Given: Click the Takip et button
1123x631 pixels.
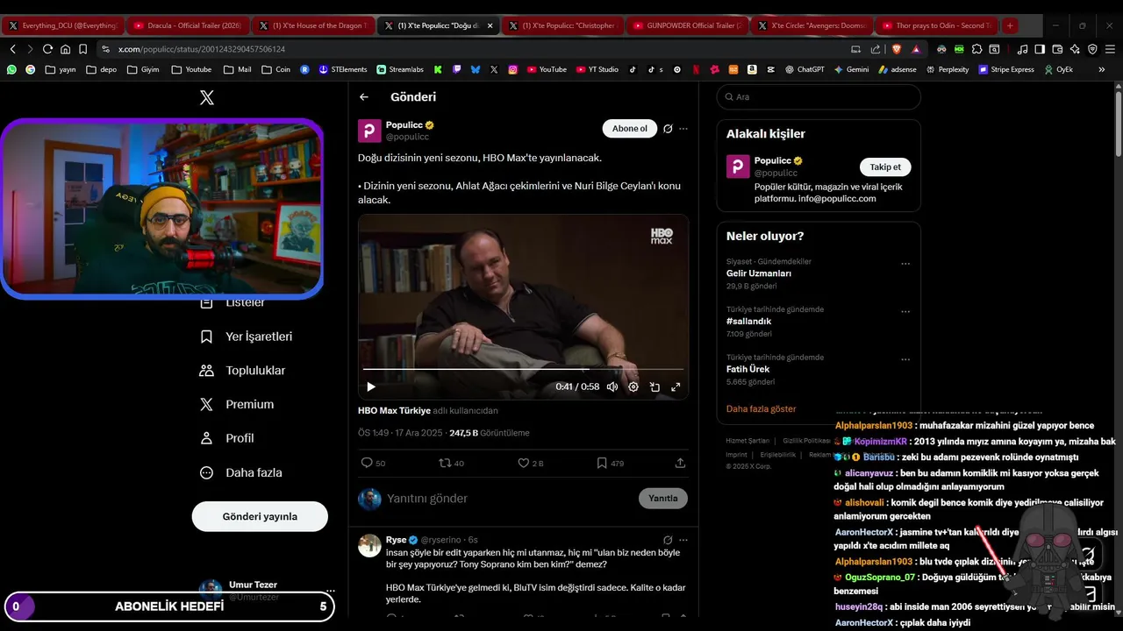Looking at the screenshot, I should click(x=885, y=167).
